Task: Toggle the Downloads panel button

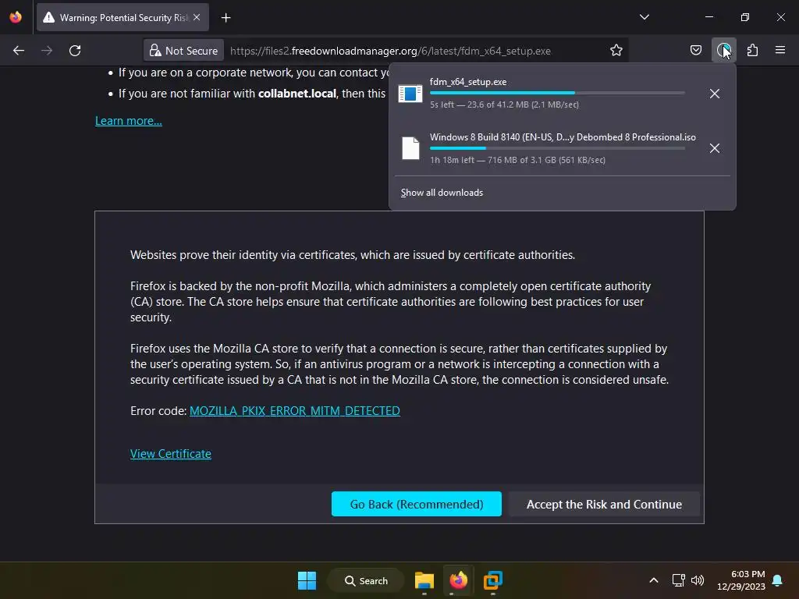Action: (723, 51)
